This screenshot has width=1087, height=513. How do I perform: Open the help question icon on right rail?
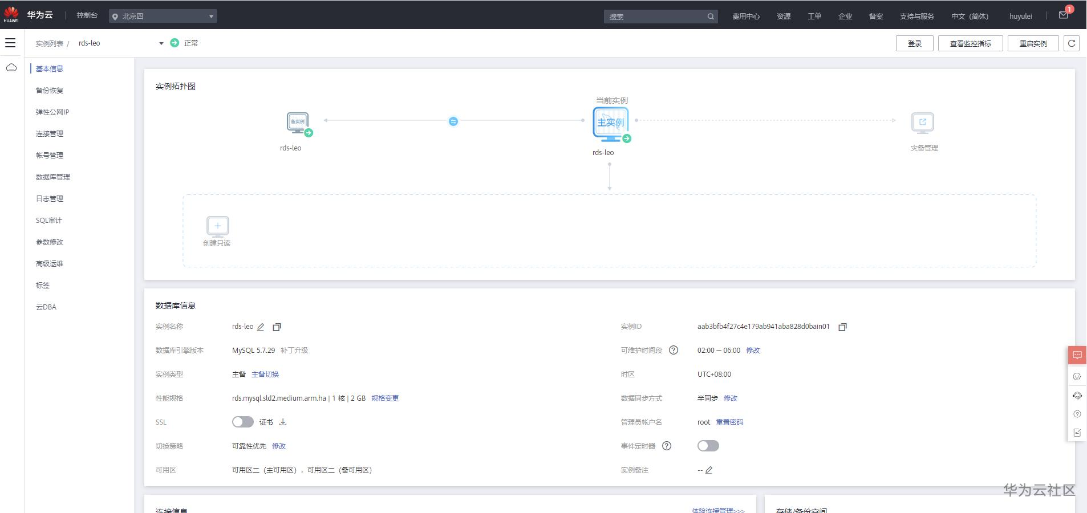pos(1077,414)
